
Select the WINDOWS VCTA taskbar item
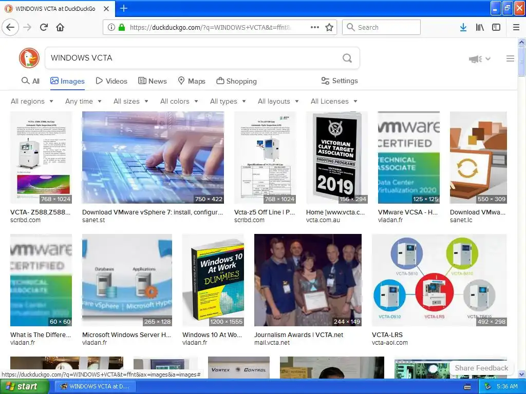pos(95,386)
